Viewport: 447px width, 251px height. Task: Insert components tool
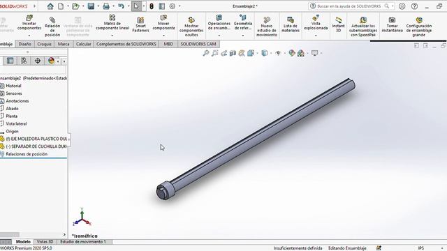(29, 22)
